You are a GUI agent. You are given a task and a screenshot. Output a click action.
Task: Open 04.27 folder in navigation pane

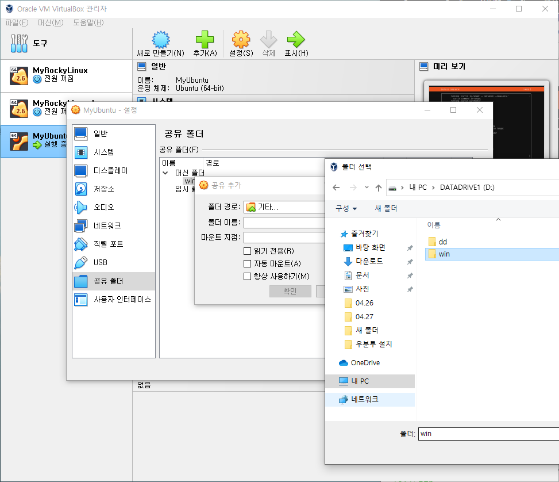point(359,317)
